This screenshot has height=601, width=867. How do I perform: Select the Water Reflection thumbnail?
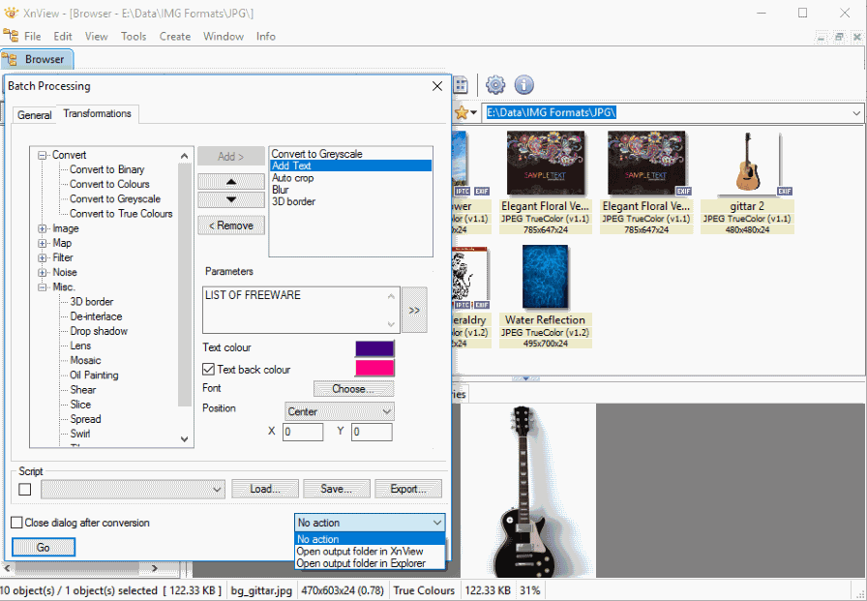[x=545, y=296]
